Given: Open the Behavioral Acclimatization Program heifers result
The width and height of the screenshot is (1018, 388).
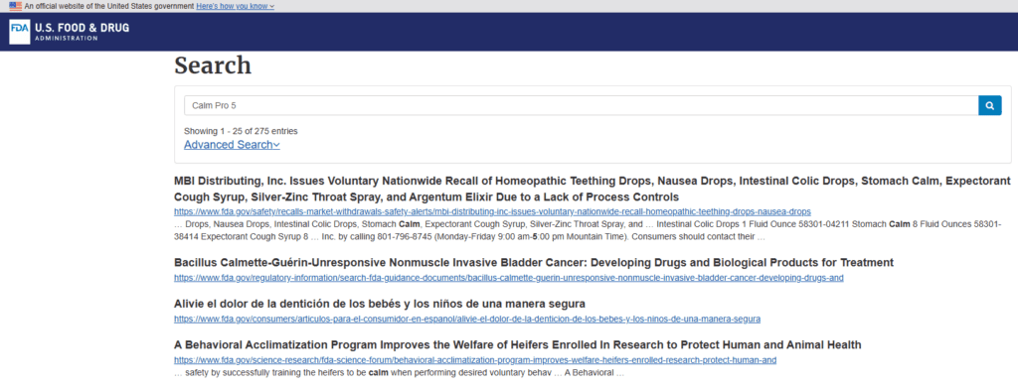Looking at the screenshot, I should [x=517, y=344].
